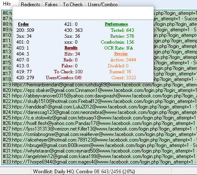Click the 'Disabled: 0' proxies value
The width and height of the screenshot is (197, 175).
click(118, 66)
